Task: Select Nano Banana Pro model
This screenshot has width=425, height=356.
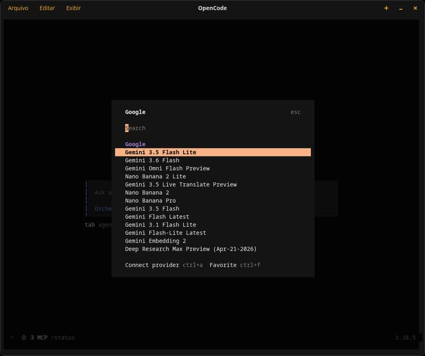Action: [x=213, y=201]
